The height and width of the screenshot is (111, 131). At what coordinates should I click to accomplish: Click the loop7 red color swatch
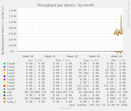click(4, 86)
